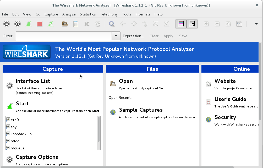Viewport: 263px width, 168px height.
Task: Open Sample Captures wiki link
Action: tap(141, 110)
